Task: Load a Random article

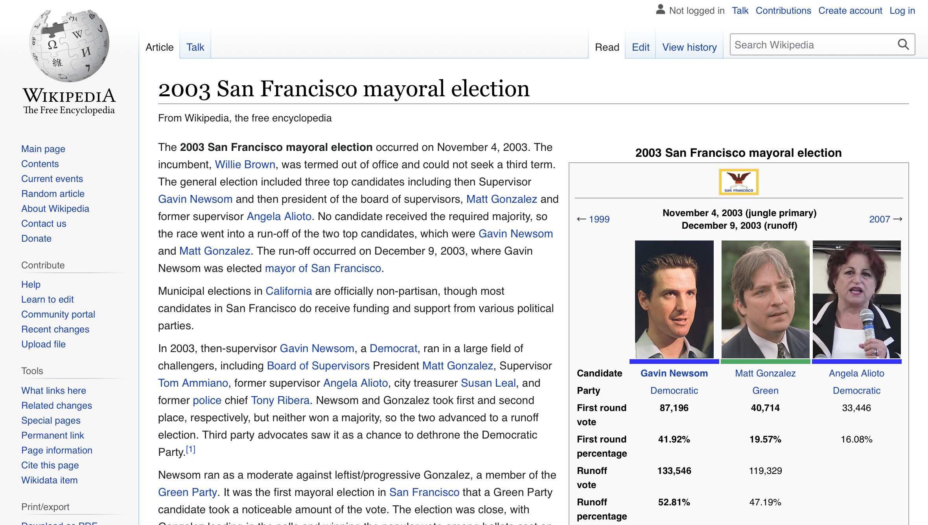Action: (53, 194)
